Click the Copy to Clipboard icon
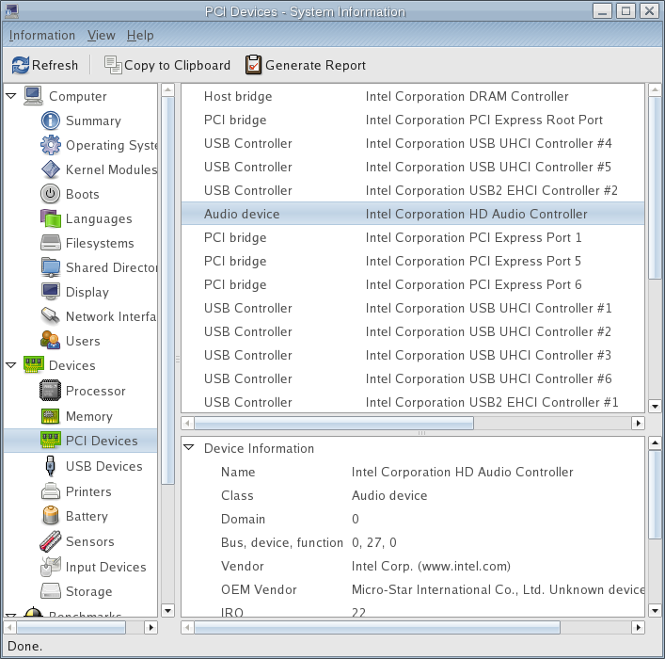Screen dimensions: 665x659 click(x=113, y=65)
